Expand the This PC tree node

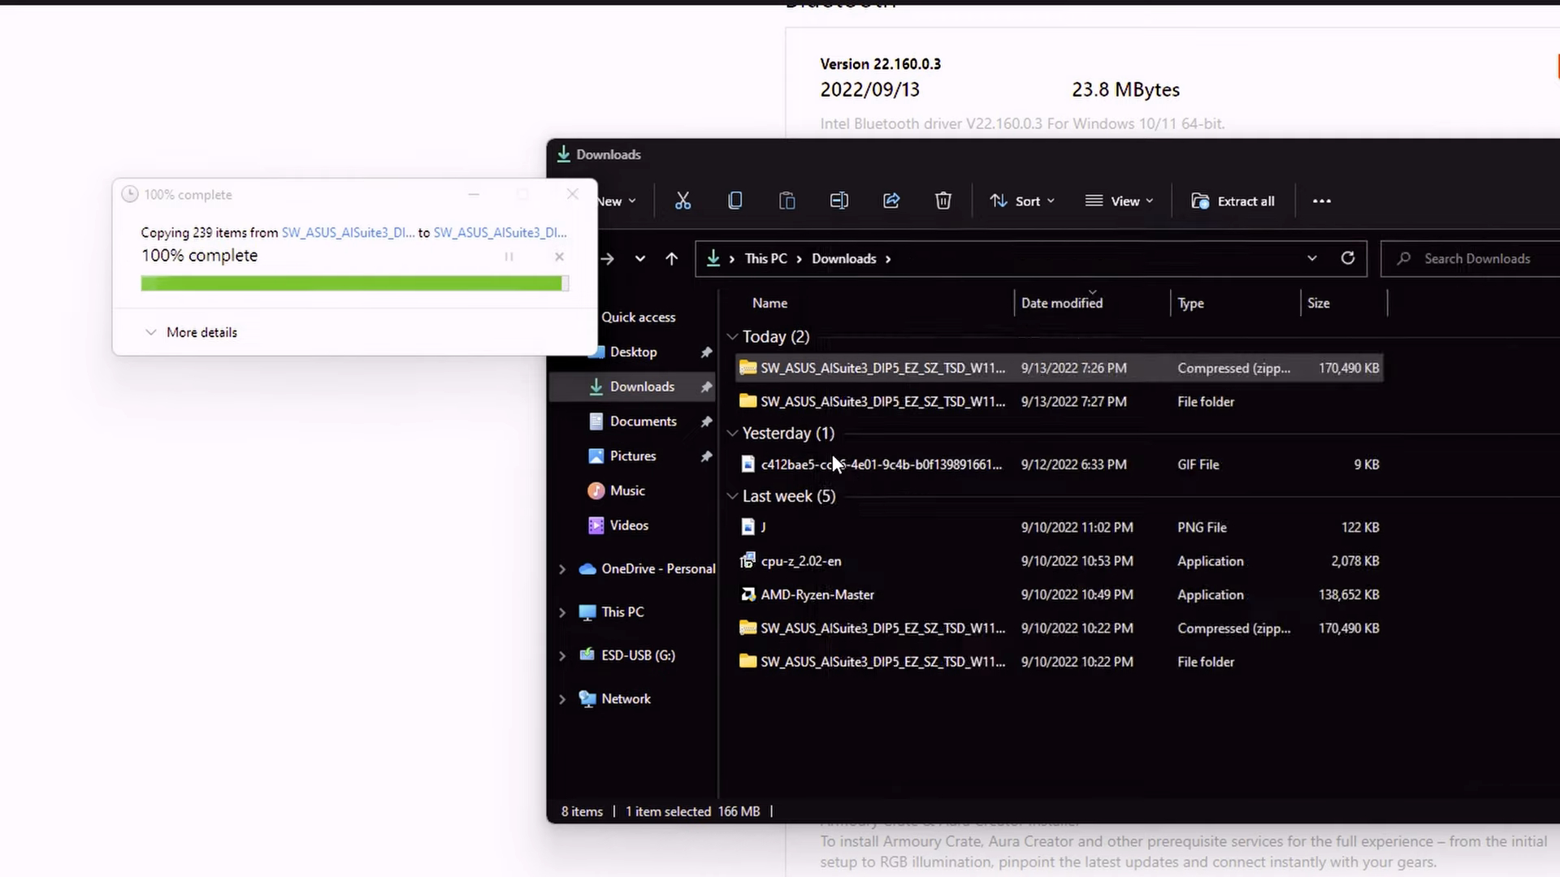click(x=561, y=612)
